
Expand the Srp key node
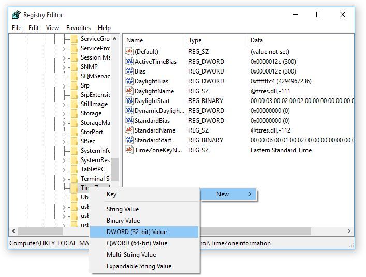64,85
